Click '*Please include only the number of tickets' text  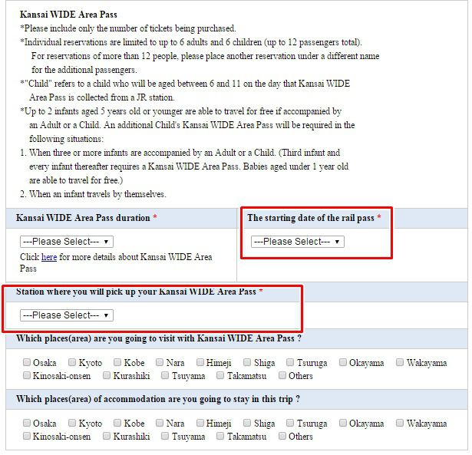point(128,28)
